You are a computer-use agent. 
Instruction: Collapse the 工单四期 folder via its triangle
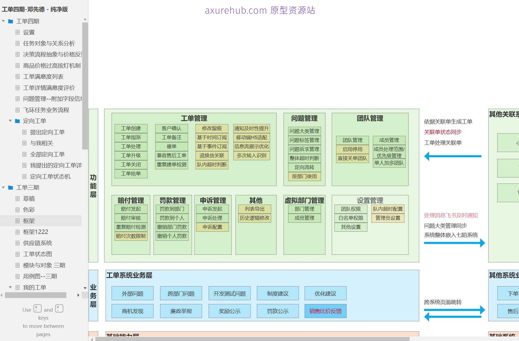(3, 21)
